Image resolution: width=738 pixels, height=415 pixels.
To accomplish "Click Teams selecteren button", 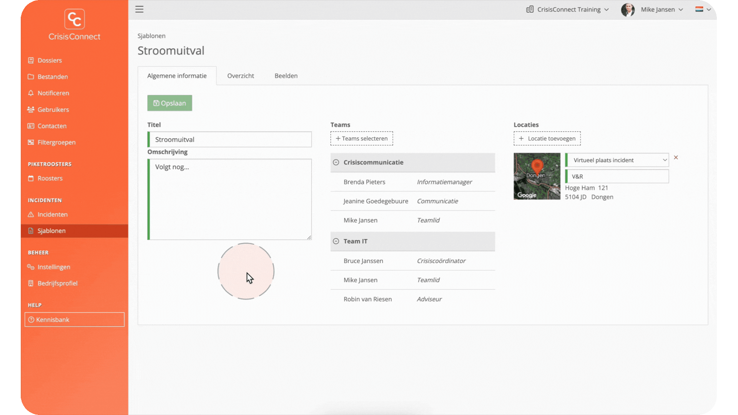I will pos(361,138).
